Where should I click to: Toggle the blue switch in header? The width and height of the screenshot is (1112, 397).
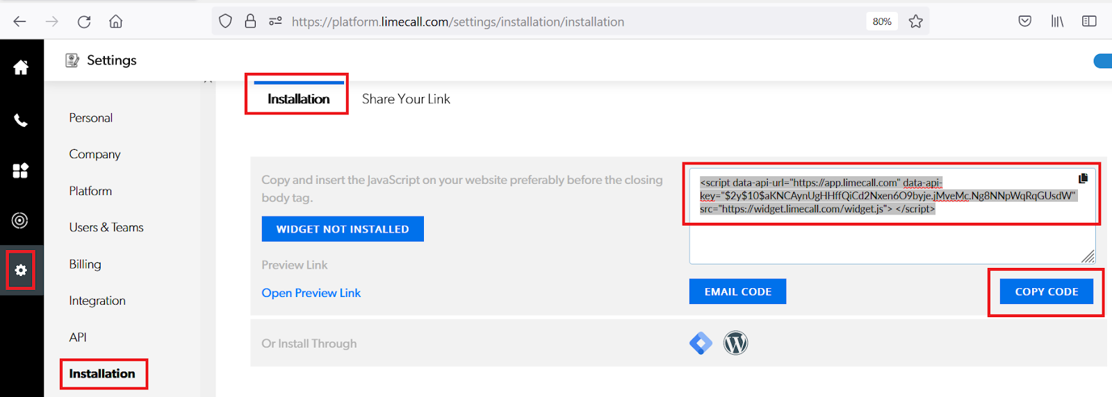[1103, 61]
